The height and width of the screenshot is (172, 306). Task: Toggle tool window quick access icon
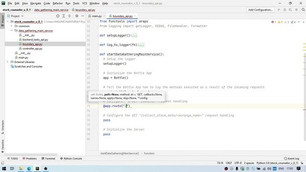click(2, 163)
